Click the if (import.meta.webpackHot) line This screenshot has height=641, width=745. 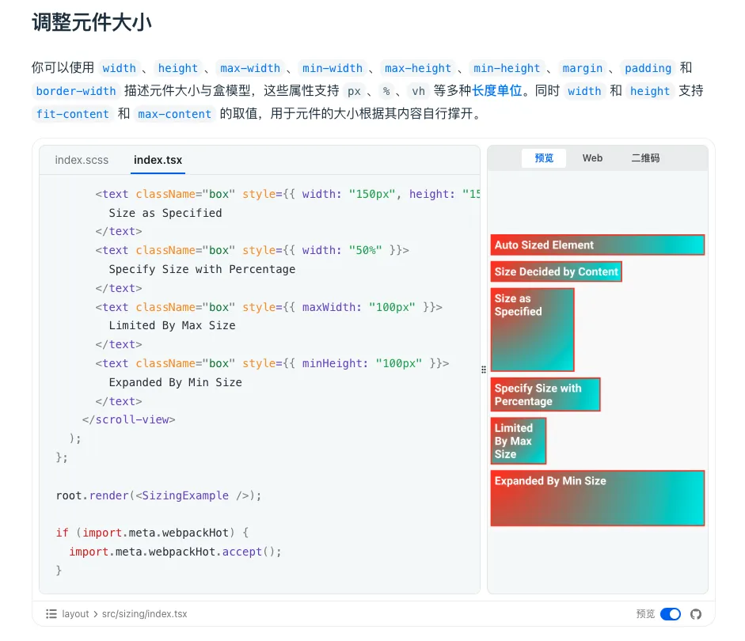(x=152, y=533)
